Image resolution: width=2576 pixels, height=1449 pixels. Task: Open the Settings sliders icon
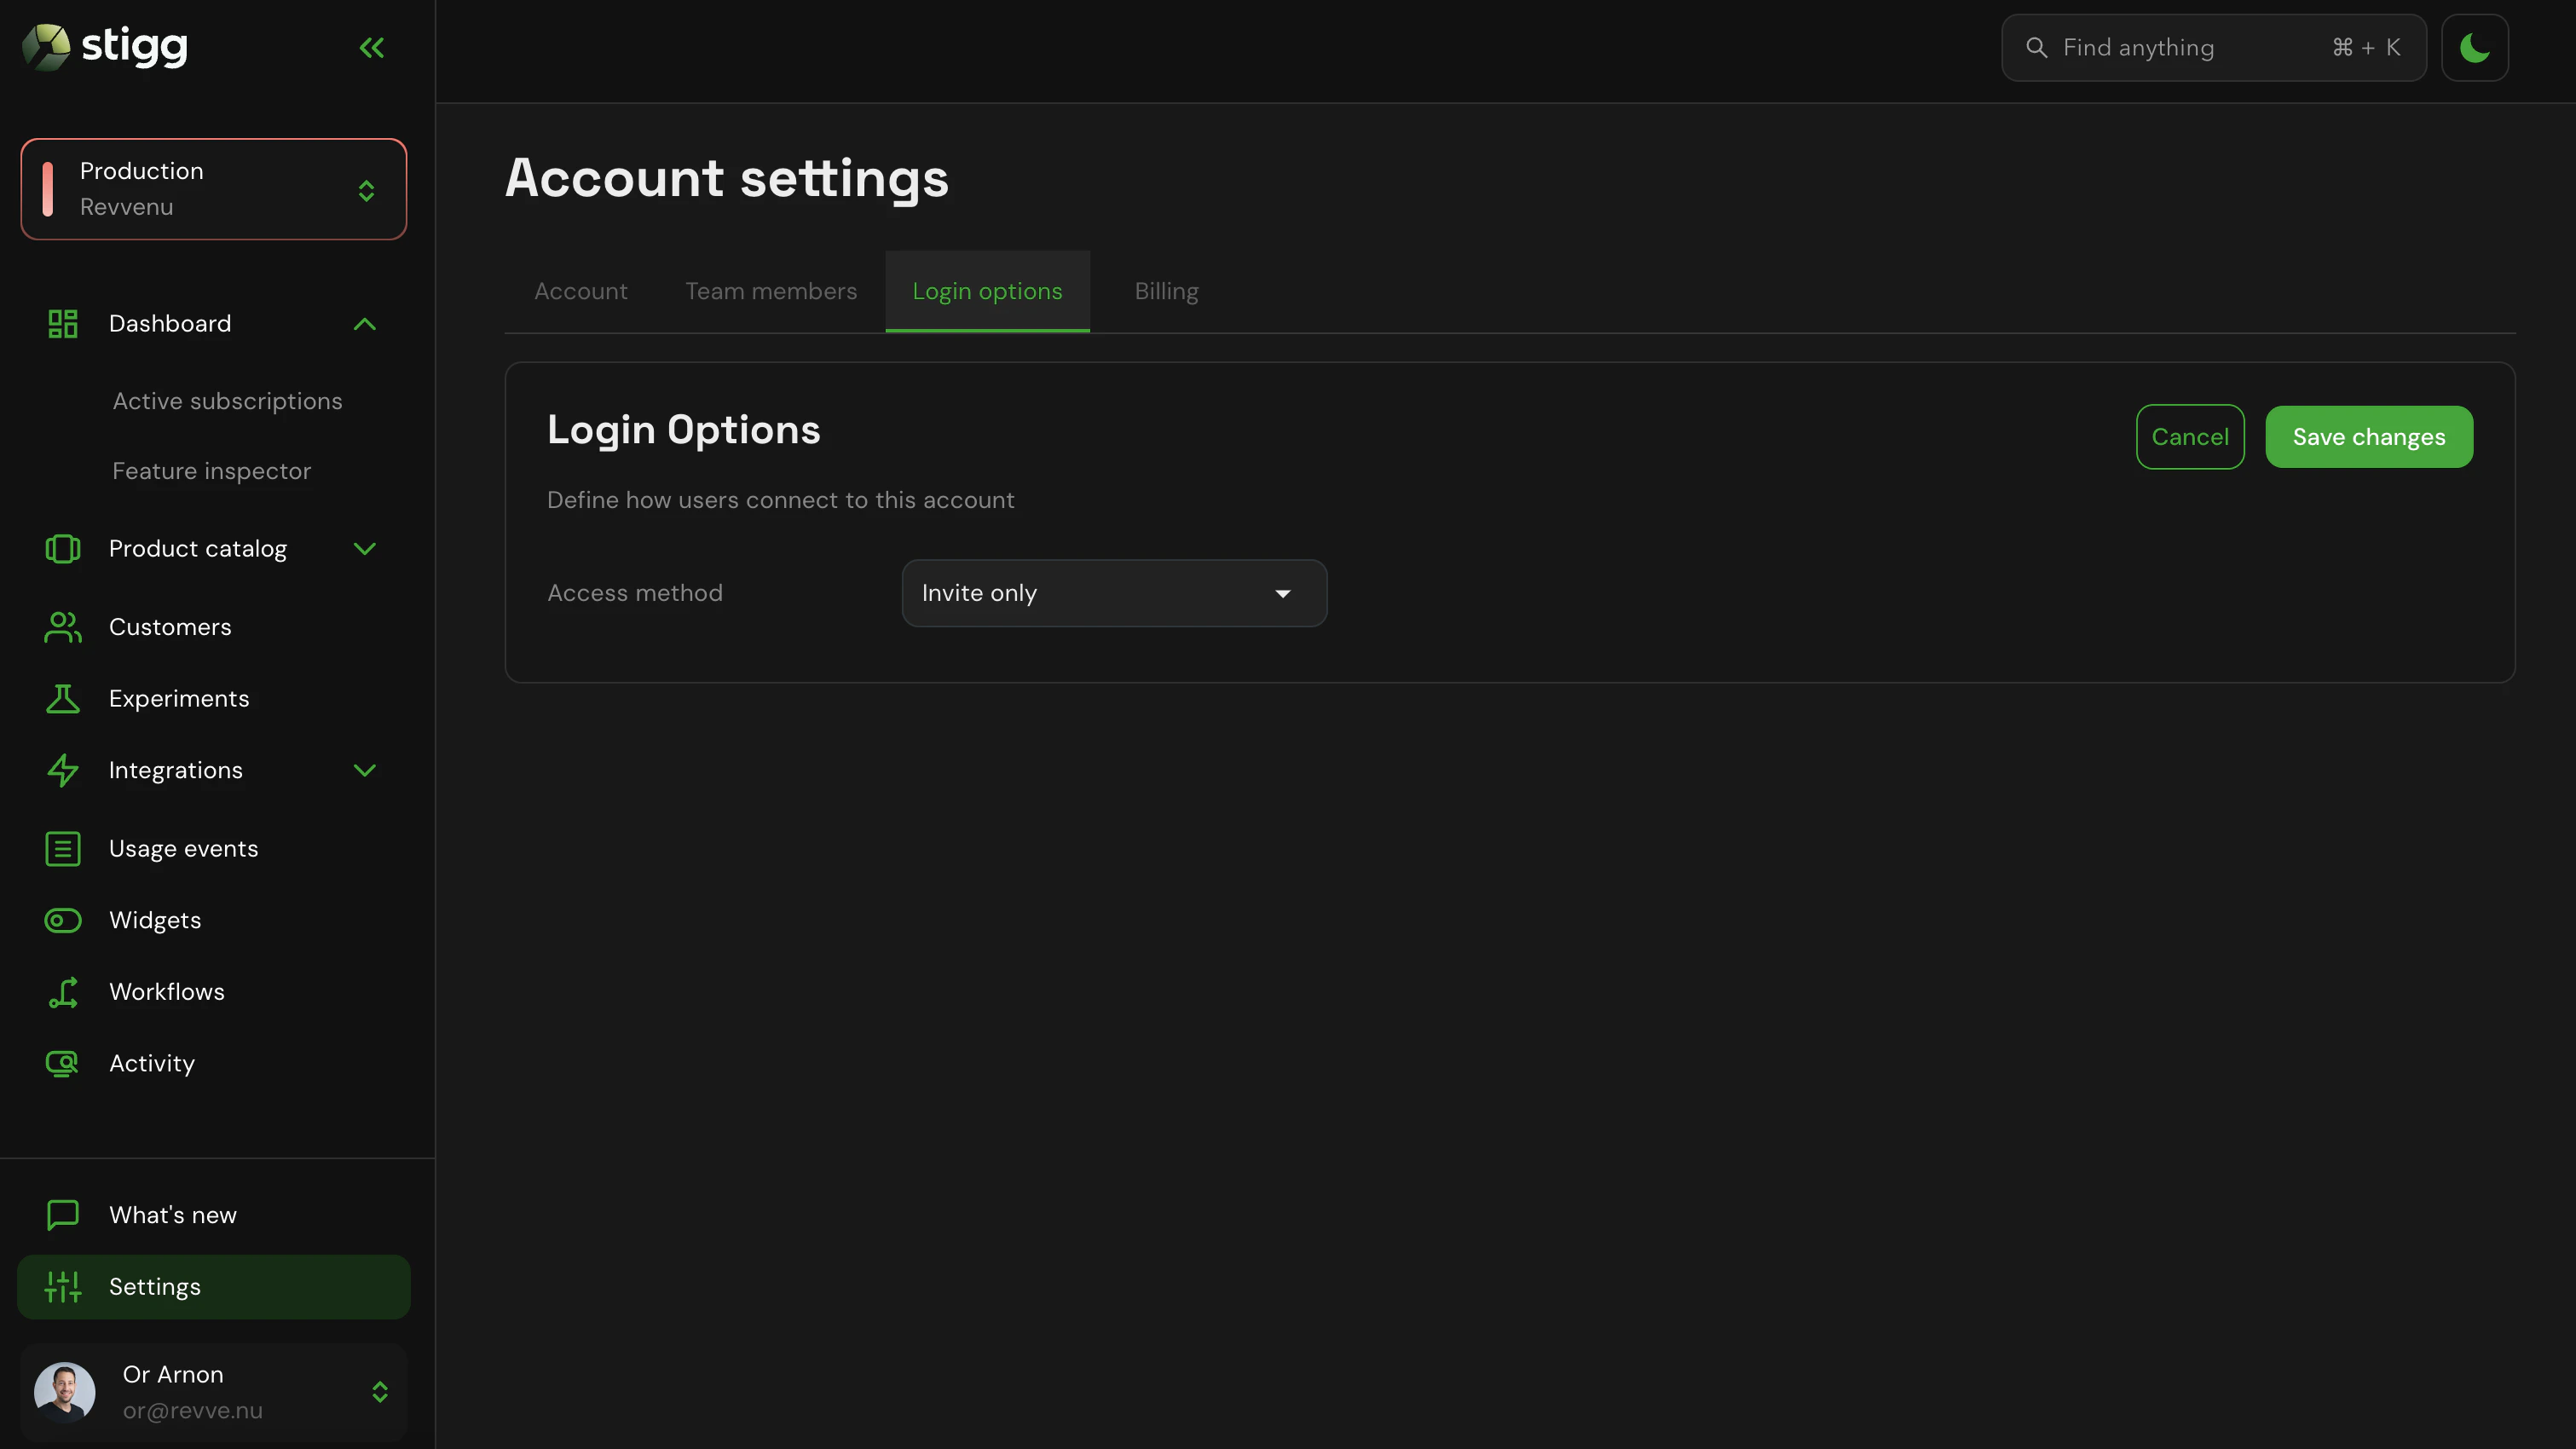click(62, 1287)
